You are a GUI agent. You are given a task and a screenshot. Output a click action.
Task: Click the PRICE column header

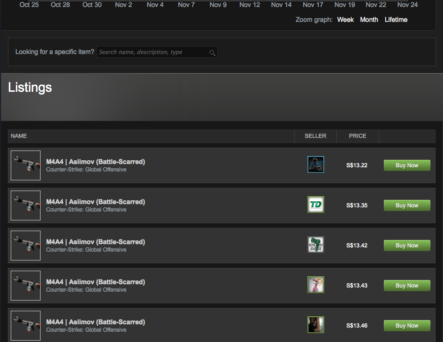357,136
